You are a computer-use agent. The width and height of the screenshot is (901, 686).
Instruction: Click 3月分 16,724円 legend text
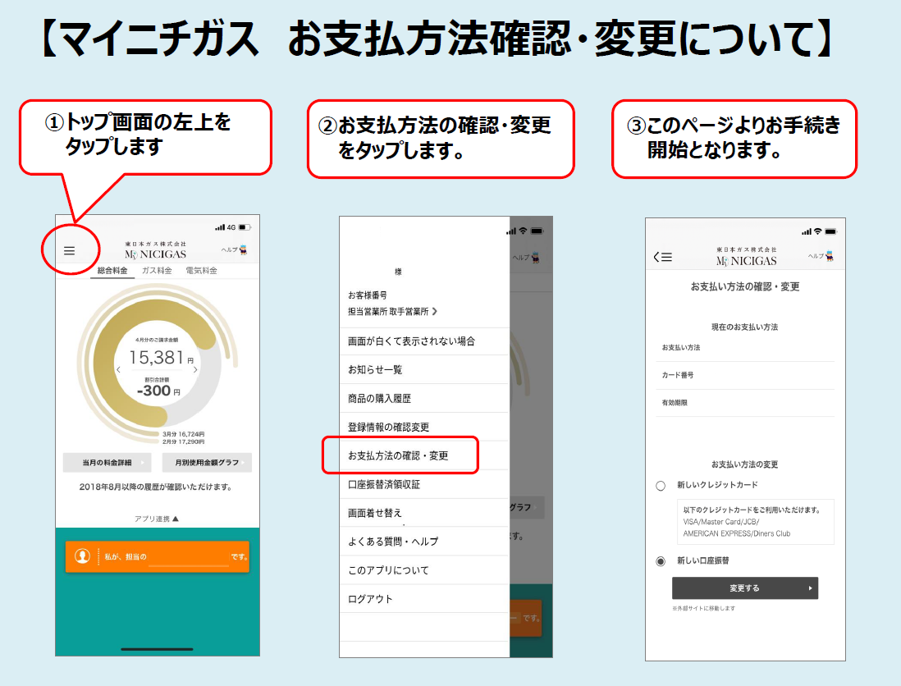[183, 434]
